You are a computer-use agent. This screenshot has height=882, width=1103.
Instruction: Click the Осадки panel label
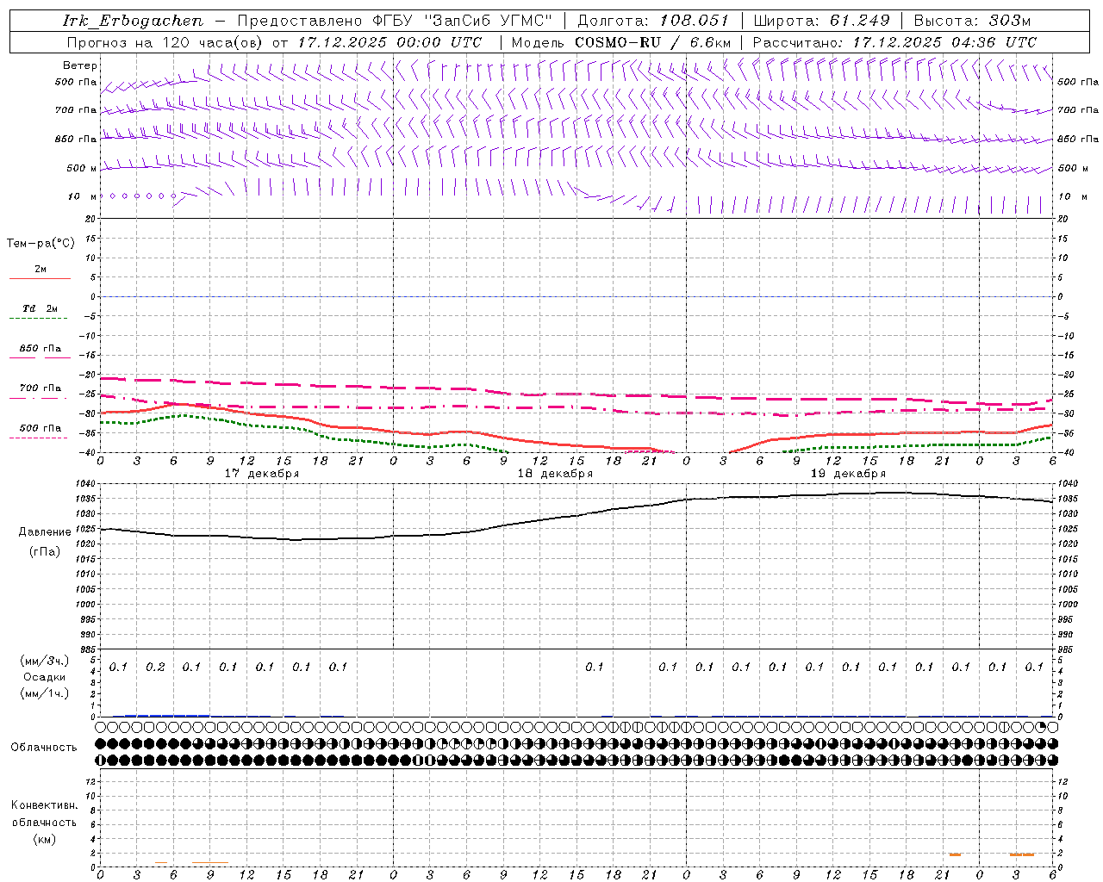[44, 677]
